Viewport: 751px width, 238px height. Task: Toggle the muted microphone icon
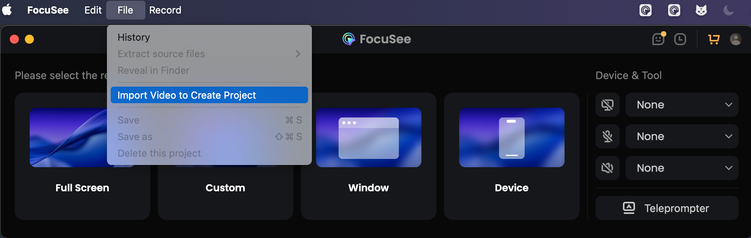(608, 136)
